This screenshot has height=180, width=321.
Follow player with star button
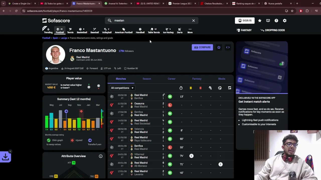219,47
